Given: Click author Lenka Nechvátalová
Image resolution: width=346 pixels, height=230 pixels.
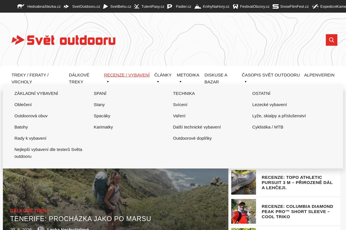Looking at the screenshot, I should pos(68,229).
